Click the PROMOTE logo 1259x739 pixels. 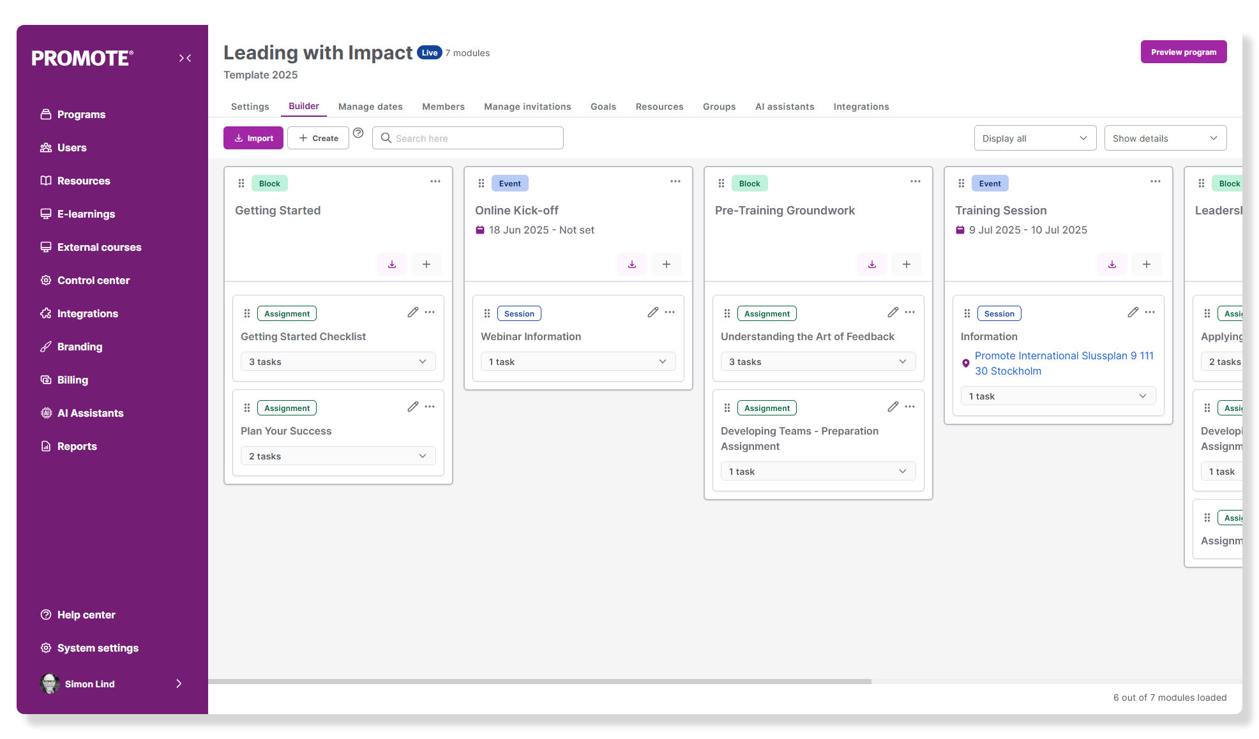point(82,58)
